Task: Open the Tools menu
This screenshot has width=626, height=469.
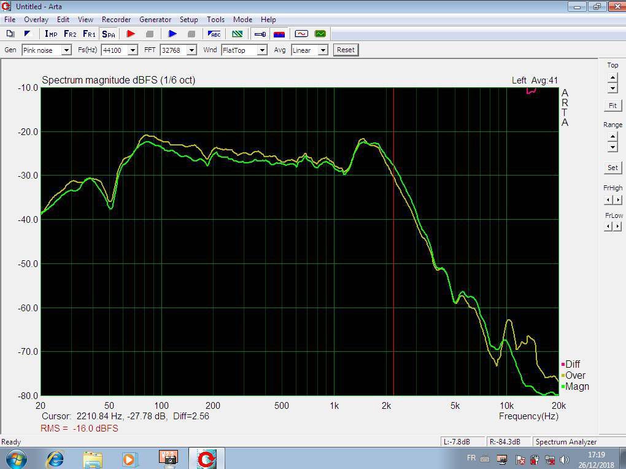Action: pos(215,20)
